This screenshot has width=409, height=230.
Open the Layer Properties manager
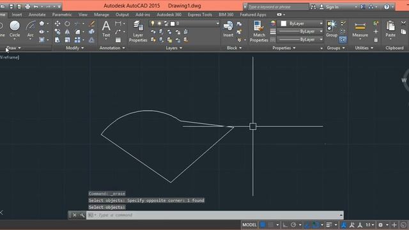click(x=138, y=31)
